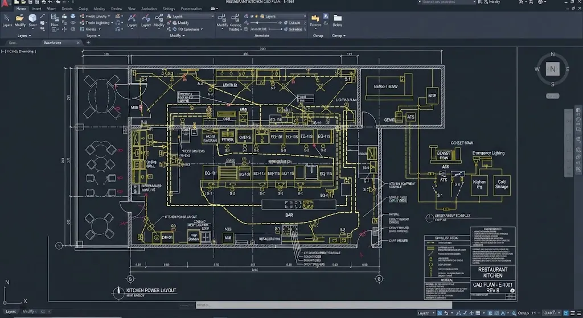Select the Layers cursor tool in ribbon
583x318 pixels.
coord(7,21)
